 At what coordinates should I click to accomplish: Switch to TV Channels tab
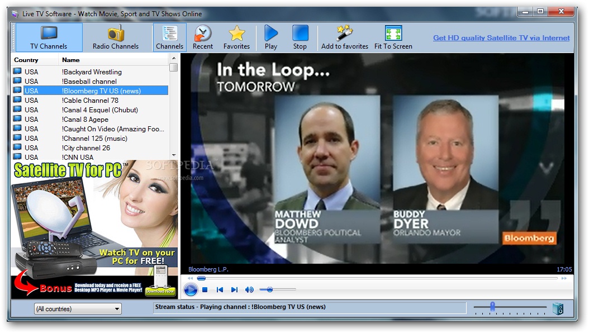[49, 37]
